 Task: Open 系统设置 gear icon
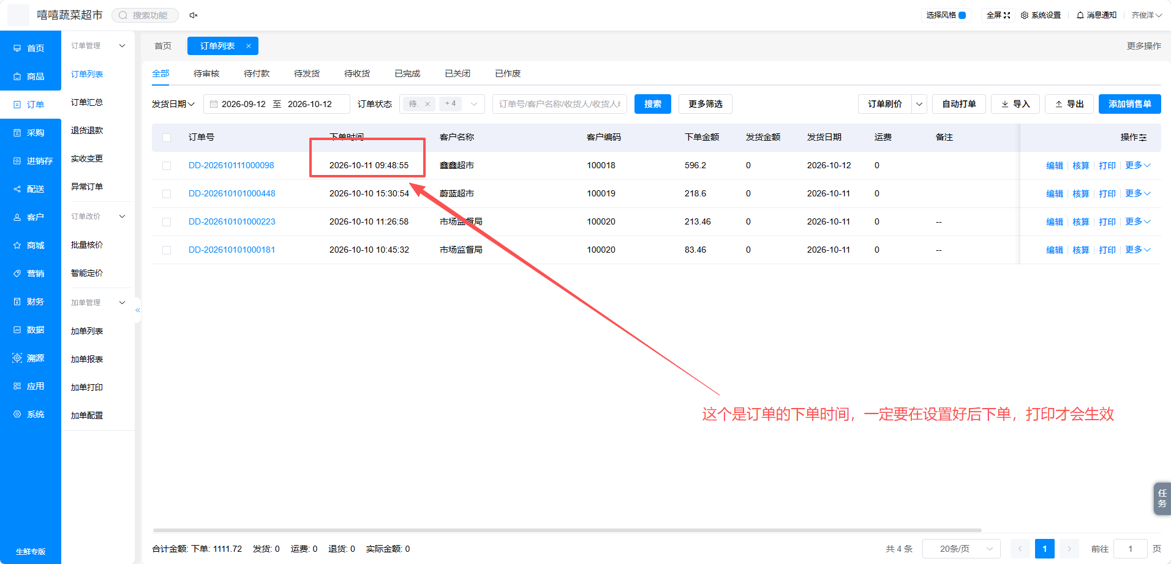point(1025,15)
